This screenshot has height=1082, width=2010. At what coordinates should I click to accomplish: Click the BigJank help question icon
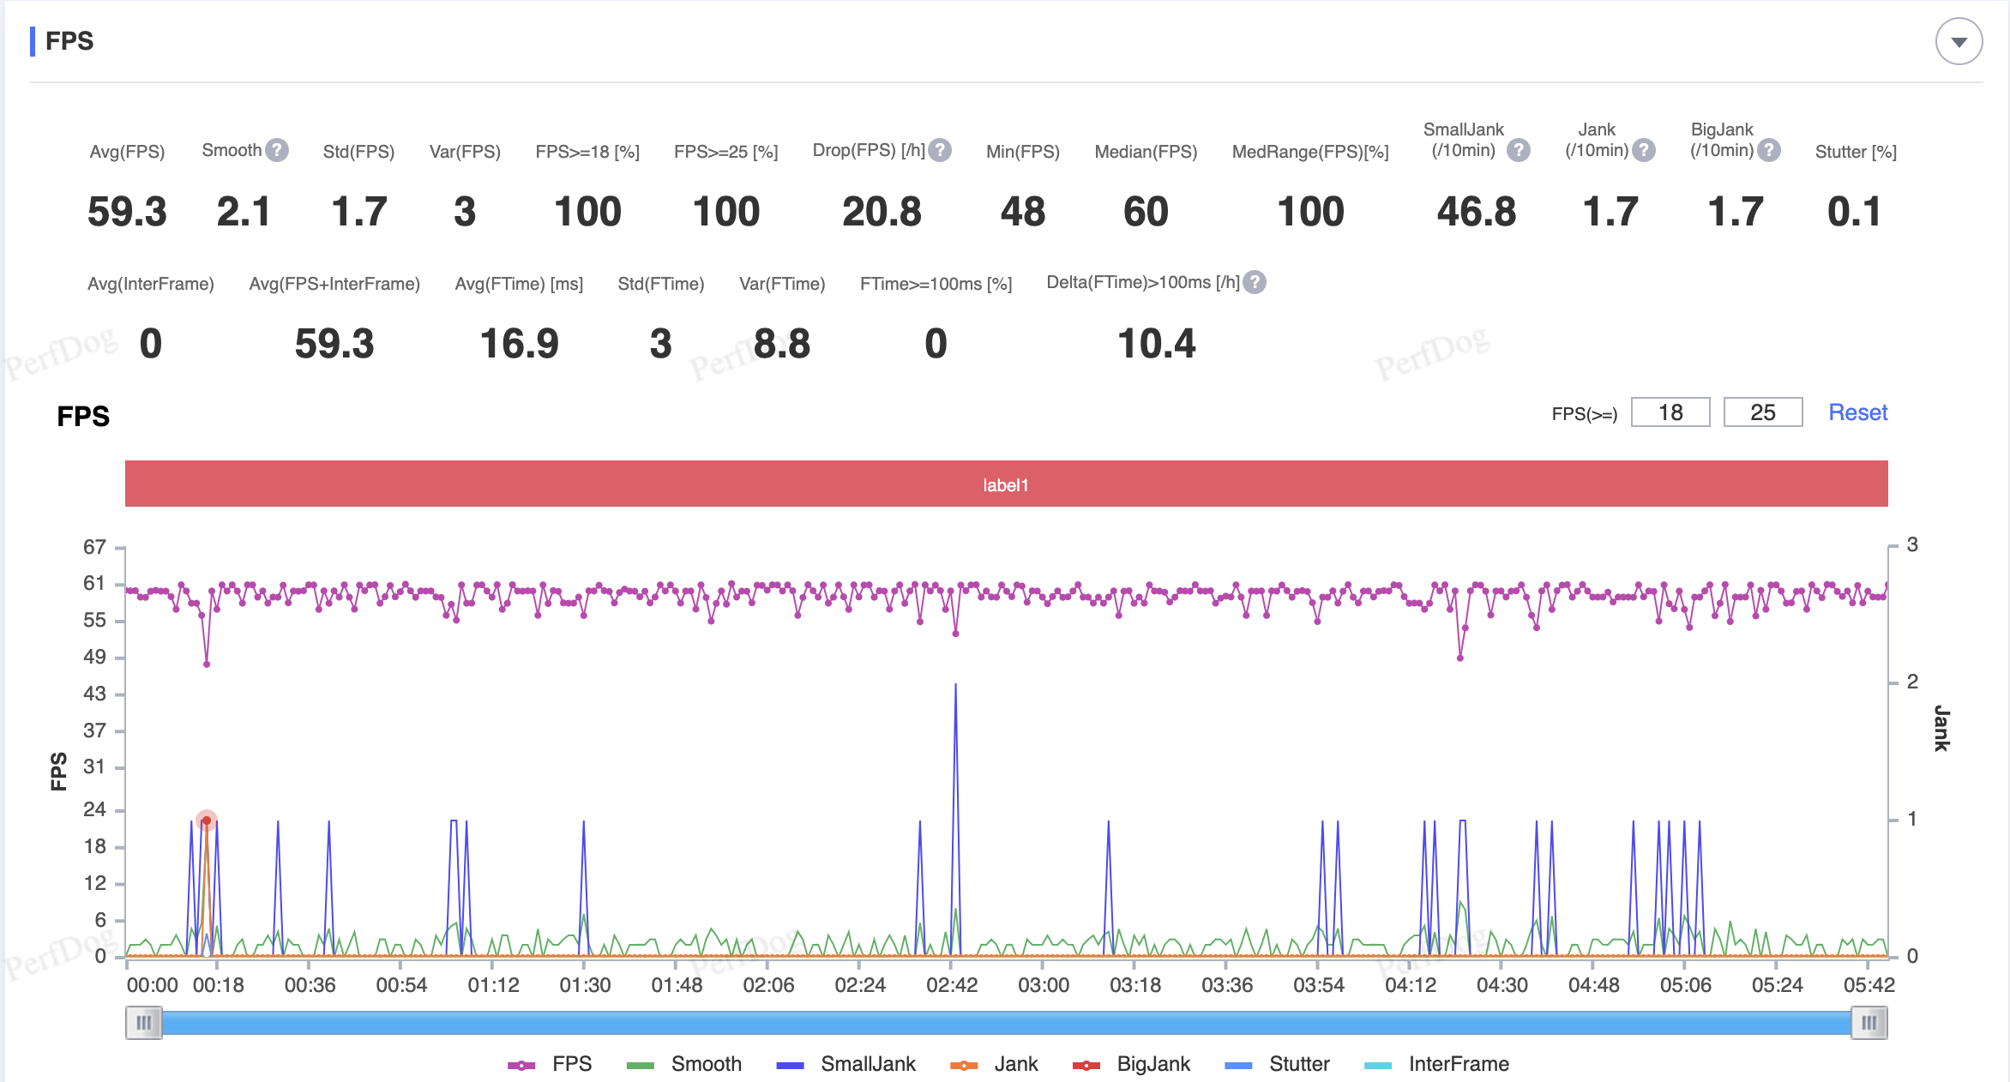(x=1768, y=150)
